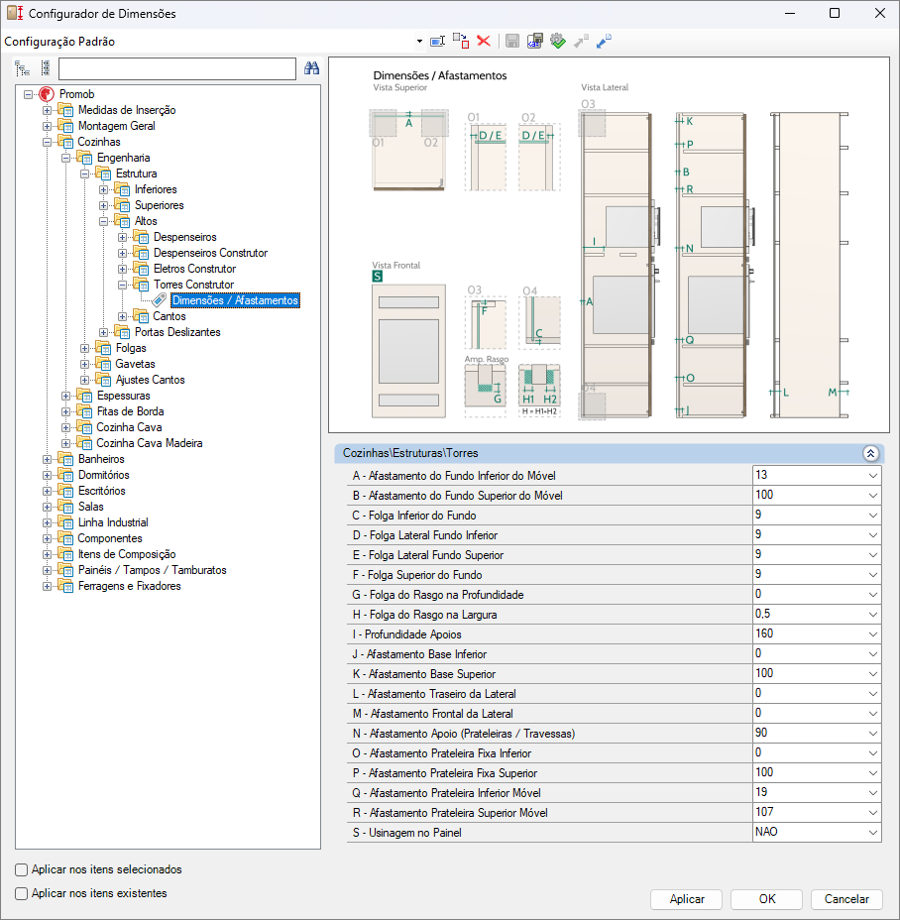Select the Dimensões / Afastamentos tree item
The width and height of the screenshot is (900, 920).
point(235,300)
